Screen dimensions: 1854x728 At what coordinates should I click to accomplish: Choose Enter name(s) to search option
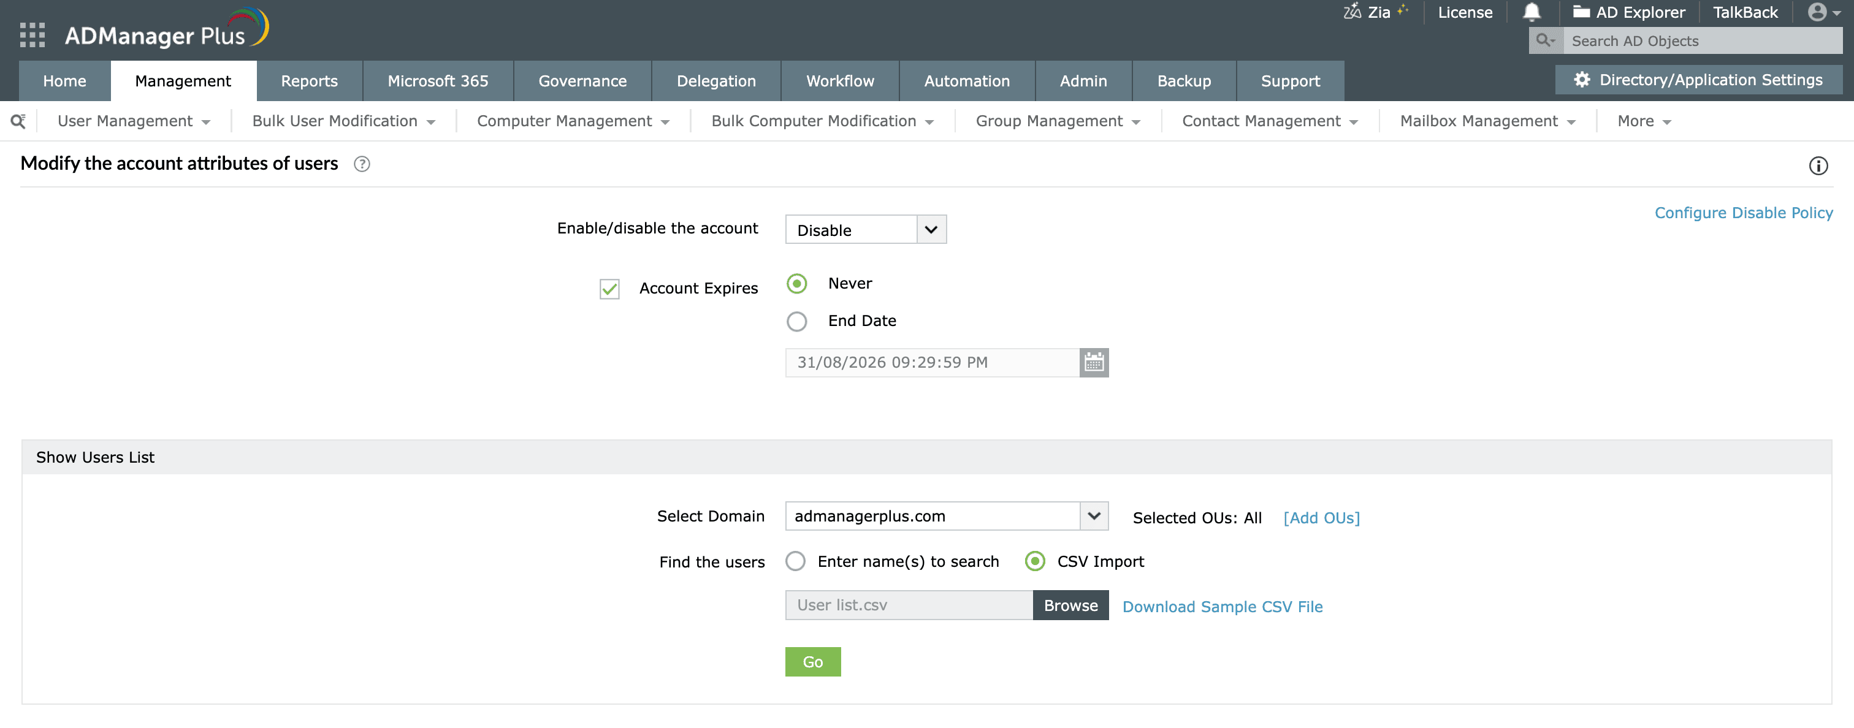pyautogui.click(x=795, y=561)
